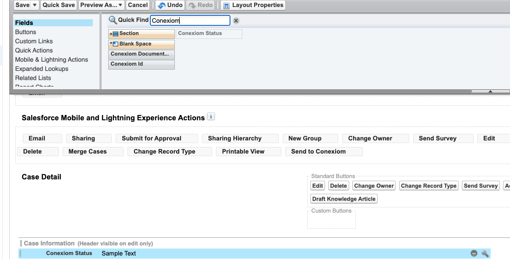The height and width of the screenshot is (259, 510).
Task: Expand the Preview As dropdown
Action: pyautogui.click(x=120, y=5)
